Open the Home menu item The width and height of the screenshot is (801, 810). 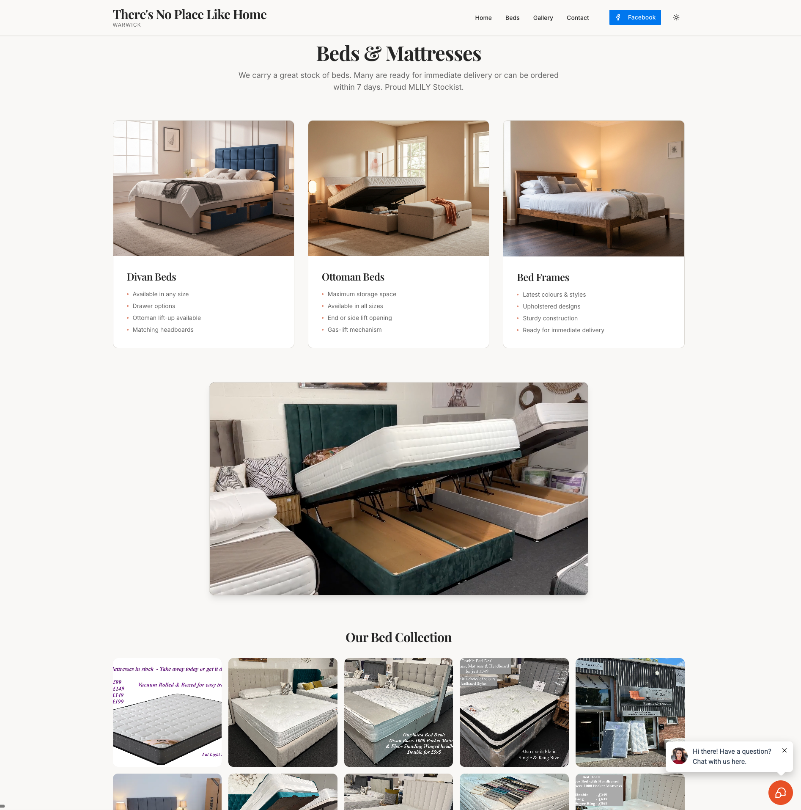483,18
